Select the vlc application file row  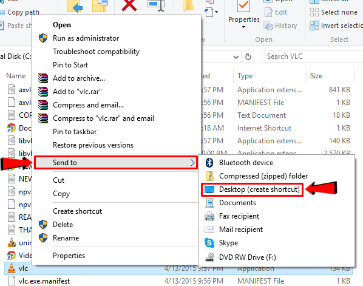click(178, 268)
